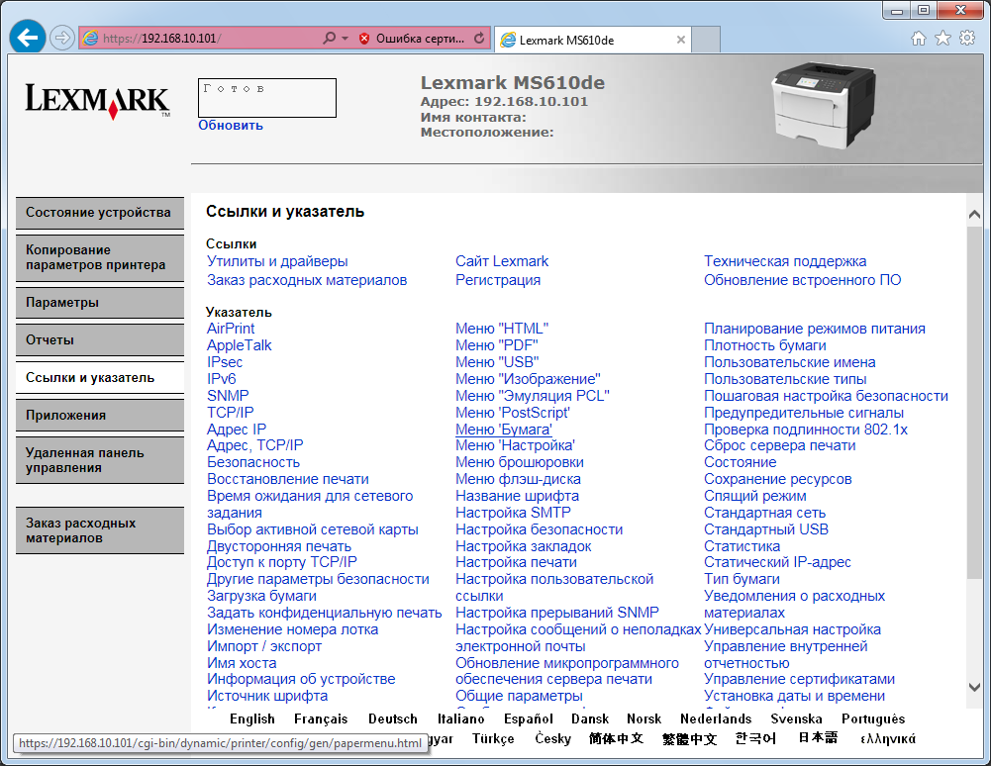Open Заказ расходных материалов sidebar button
This screenshot has height=766, width=991.
100,530
